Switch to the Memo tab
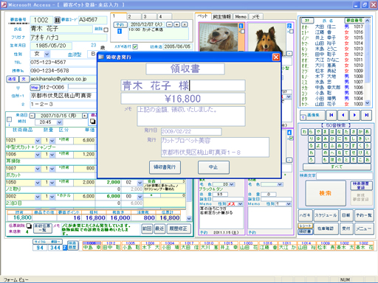Image resolution: width=378 pixels, height=283 pixels. 241,17
